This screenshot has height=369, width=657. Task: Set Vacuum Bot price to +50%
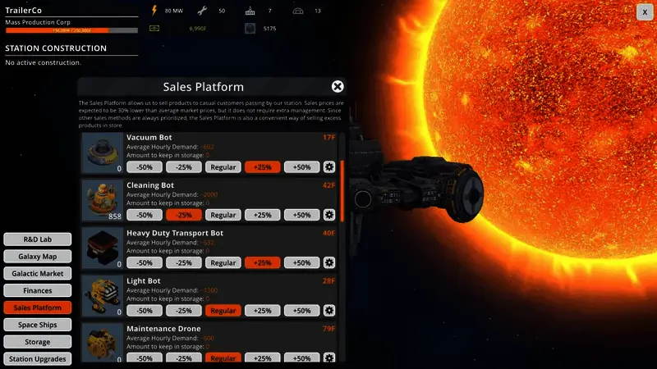click(301, 167)
